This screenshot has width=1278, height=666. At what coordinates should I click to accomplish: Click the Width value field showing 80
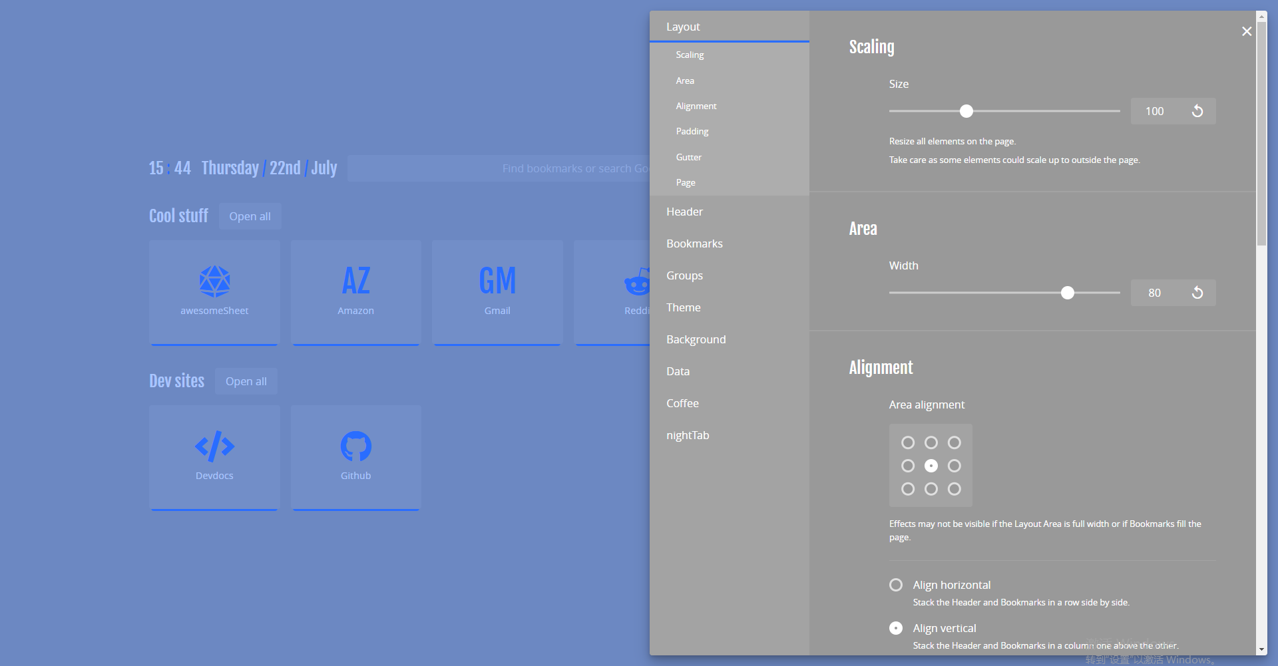pos(1156,293)
